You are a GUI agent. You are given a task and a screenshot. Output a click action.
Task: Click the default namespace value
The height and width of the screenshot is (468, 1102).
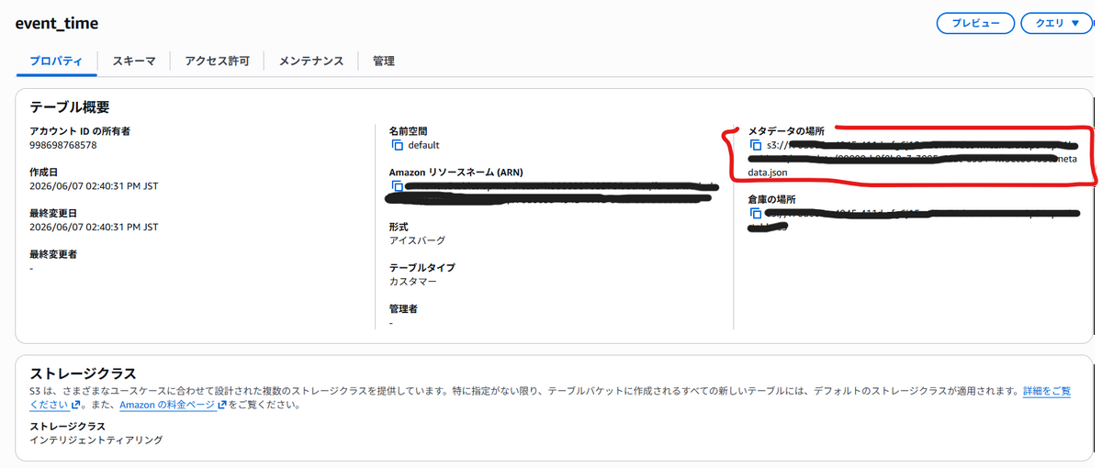423,145
